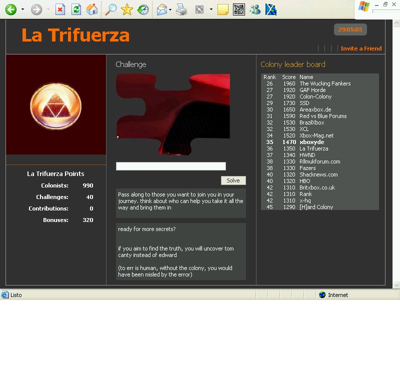The height and width of the screenshot is (390, 400).
Task: Select the Red vs Blue Forums entry
Action: point(320,116)
